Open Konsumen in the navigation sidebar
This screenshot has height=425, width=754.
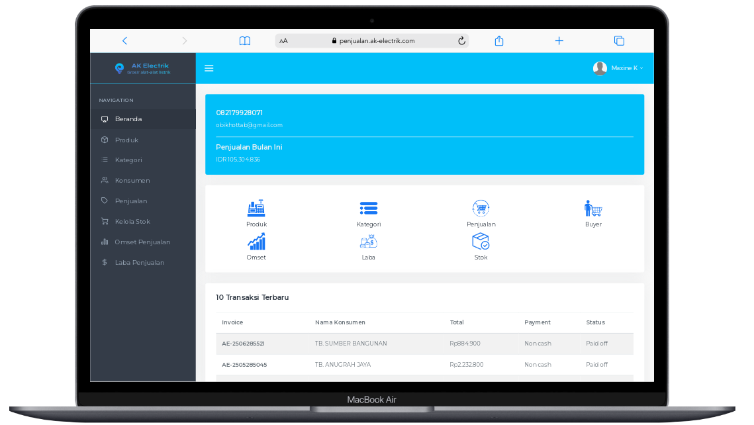click(x=143, y=181)
